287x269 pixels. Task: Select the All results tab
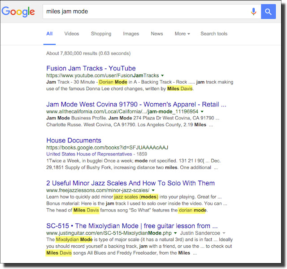point(49,34)
